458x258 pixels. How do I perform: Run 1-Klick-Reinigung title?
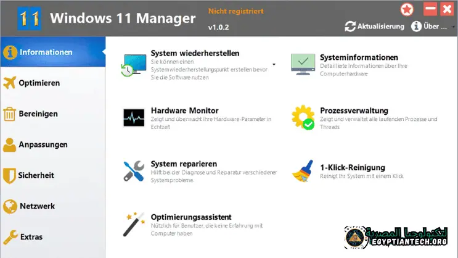point(353,168)
